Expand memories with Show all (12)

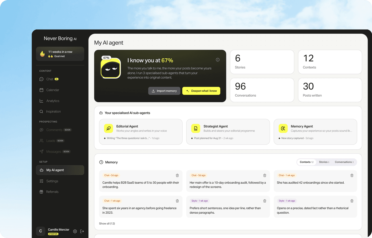click(x=107, y=224)
